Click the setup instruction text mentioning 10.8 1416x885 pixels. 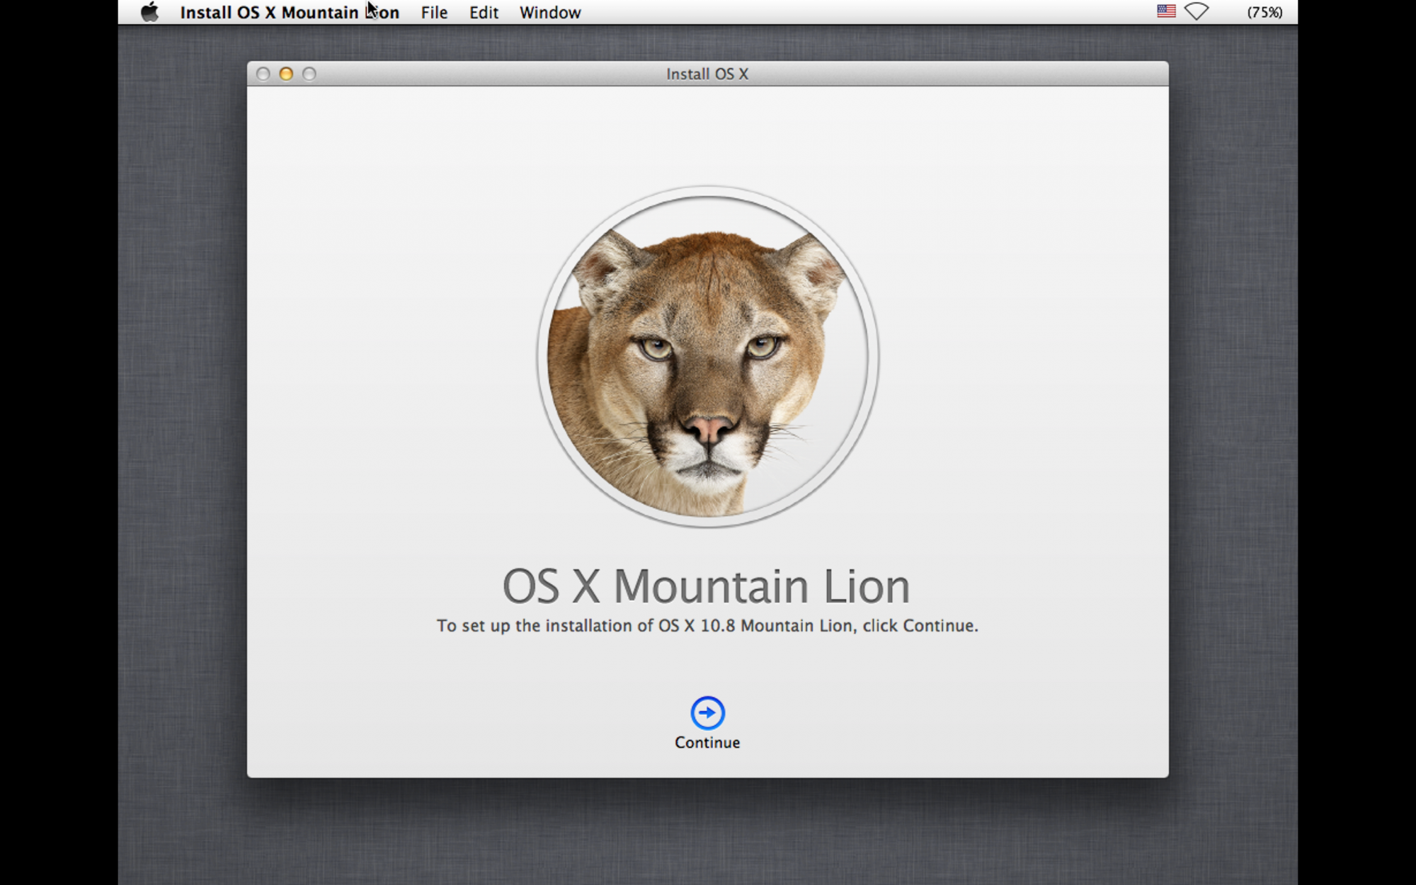click(707, 626)
